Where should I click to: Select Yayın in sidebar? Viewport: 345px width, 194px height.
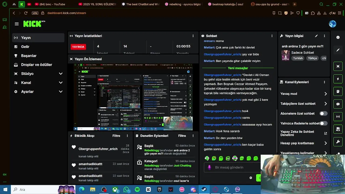coord(38,38)
